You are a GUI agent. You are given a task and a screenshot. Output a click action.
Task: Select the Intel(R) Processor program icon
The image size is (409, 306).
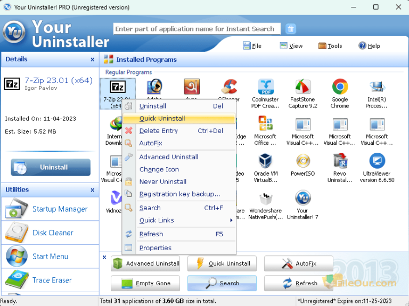pos(377,87)
